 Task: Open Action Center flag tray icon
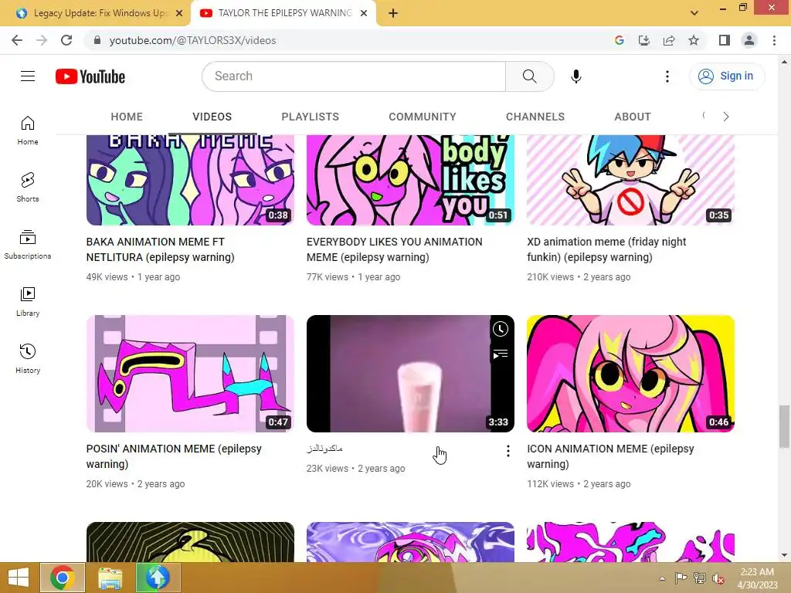681,578
